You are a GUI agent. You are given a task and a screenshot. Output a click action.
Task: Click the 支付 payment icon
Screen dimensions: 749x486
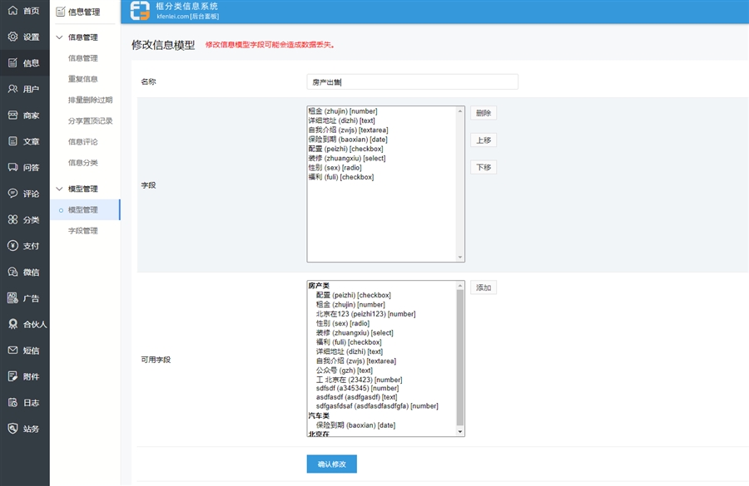[12, 246]
